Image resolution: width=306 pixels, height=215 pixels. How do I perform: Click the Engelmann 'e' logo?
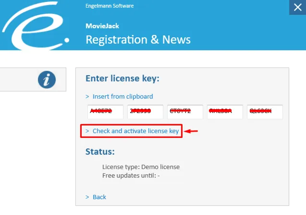(36, 25)
